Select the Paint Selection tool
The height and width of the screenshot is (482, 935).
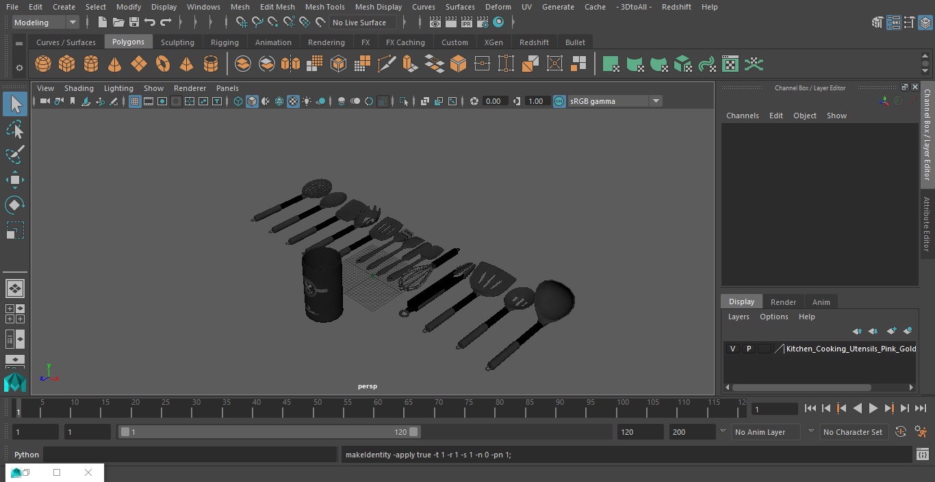coord(14,155)
